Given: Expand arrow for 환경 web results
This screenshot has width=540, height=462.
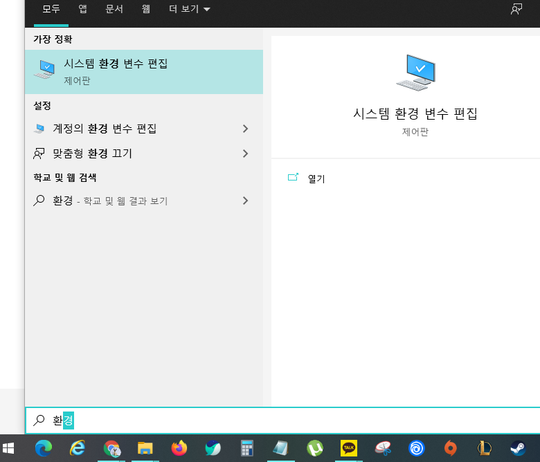Looking at the screenshot, I should pyautogui.click(x=245, y=201).
